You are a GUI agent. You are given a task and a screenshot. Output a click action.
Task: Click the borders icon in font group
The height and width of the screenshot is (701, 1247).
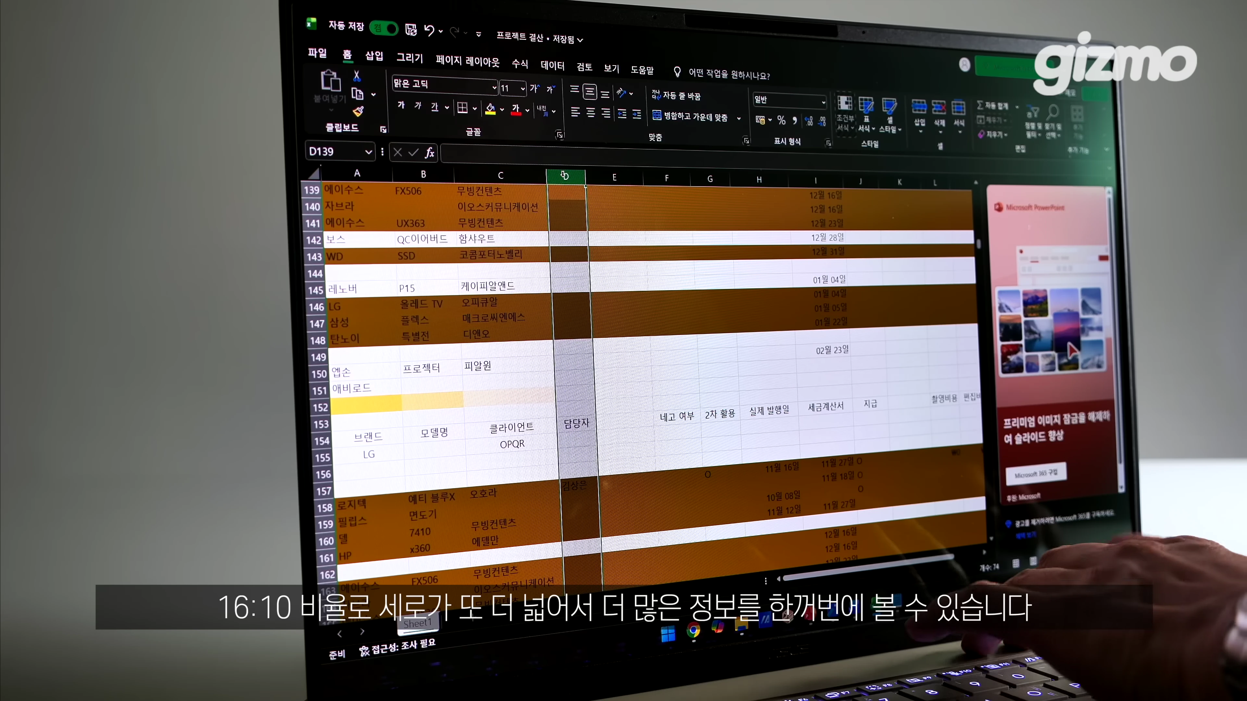tap(462, 107)
